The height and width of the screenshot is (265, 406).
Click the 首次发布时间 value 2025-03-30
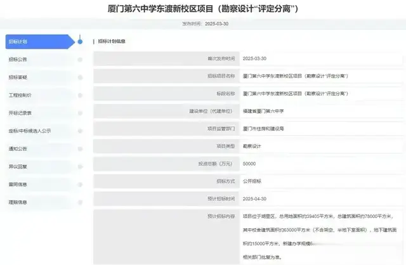click(254, 58)
